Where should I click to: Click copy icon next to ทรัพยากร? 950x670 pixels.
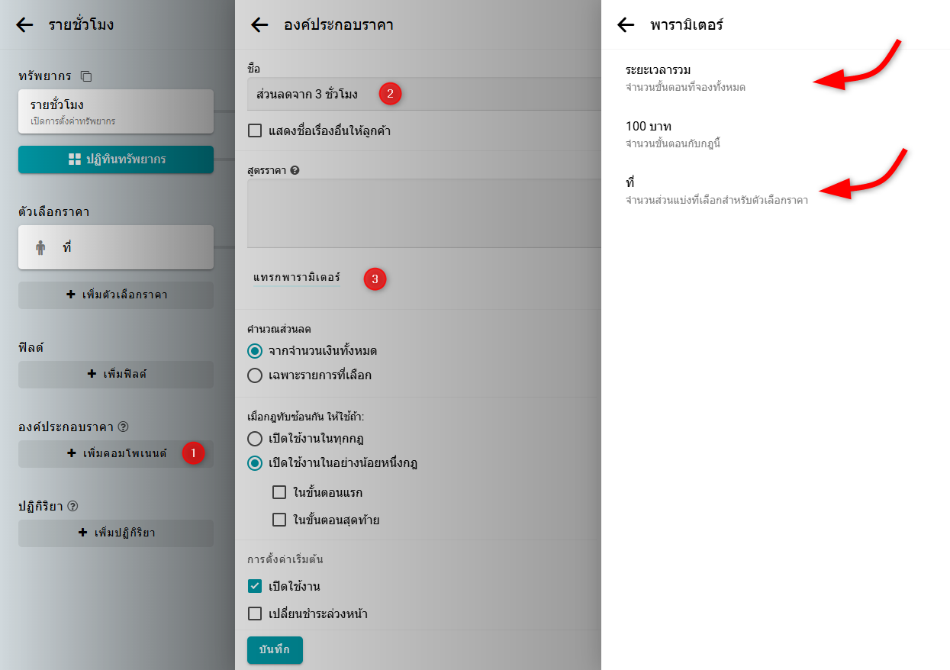tap(86, 76)
